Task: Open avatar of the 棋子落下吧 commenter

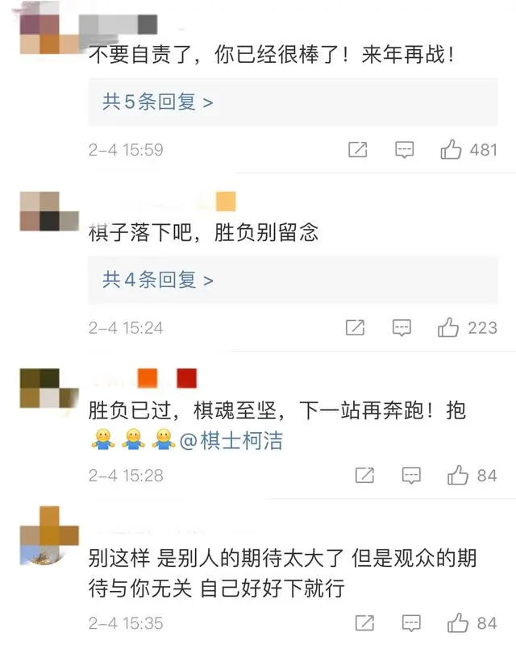Action: (49, 211)
